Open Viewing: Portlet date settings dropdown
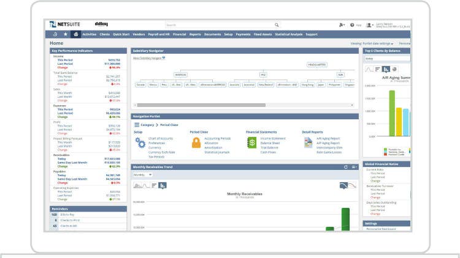Screen dimensions: 460x258 point(372,43)
